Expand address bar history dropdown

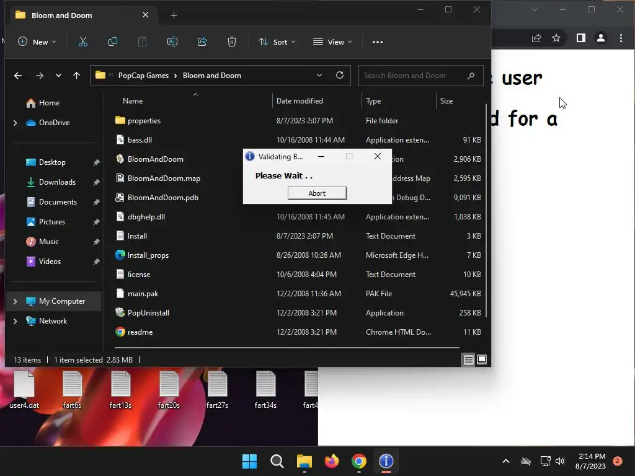(319, 75)
